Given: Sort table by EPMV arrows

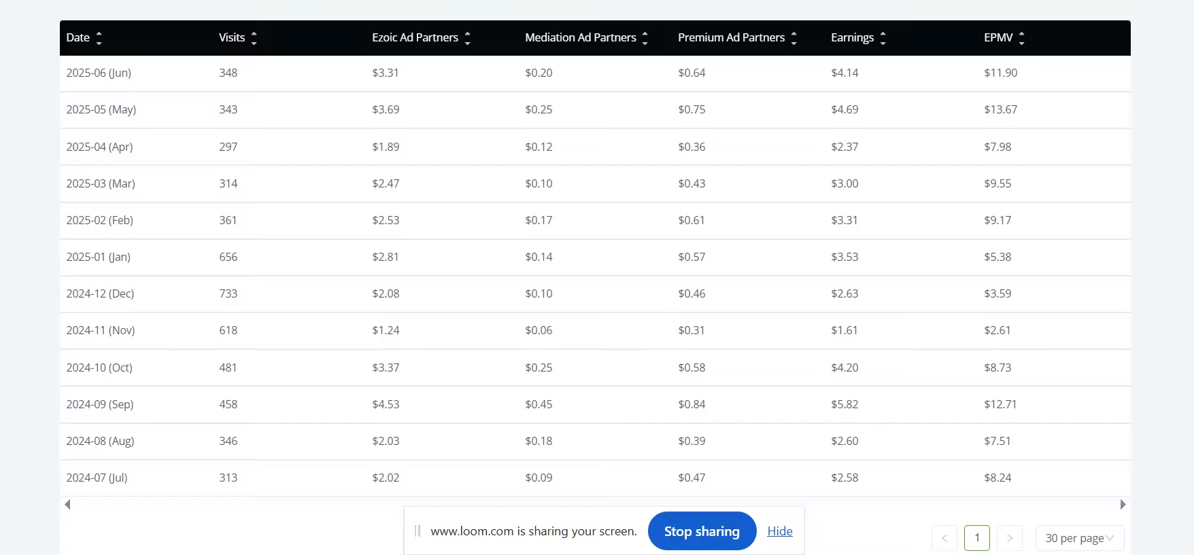Looking at the screenshot, I should coord(1022,38).
